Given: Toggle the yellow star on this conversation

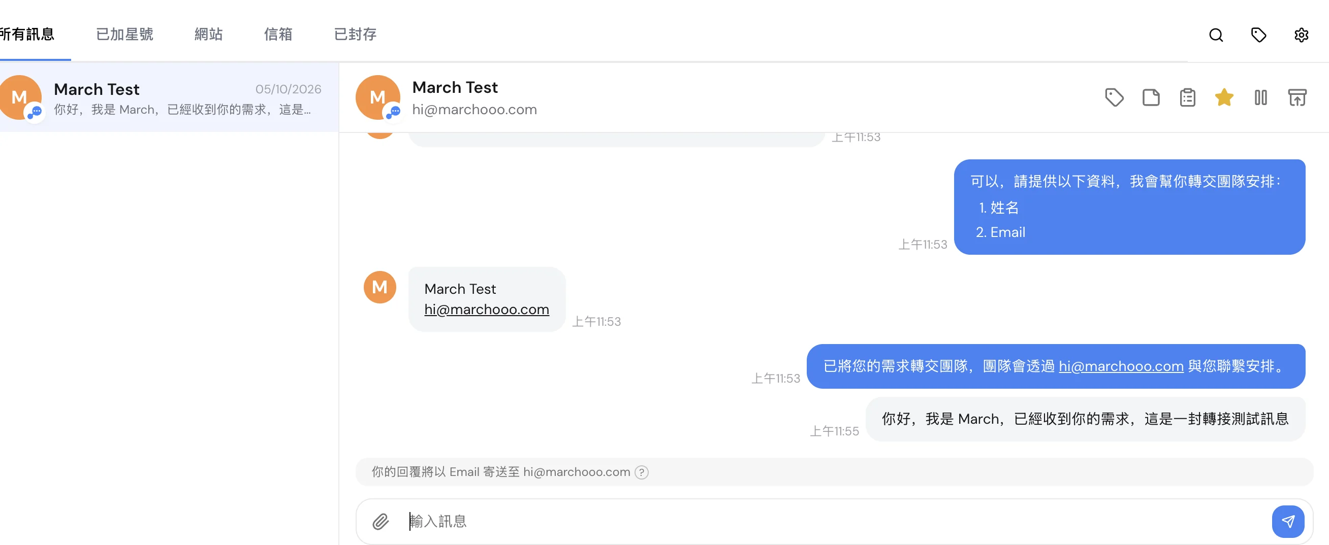Looking at the screenshot, I should coord(1224,97).
